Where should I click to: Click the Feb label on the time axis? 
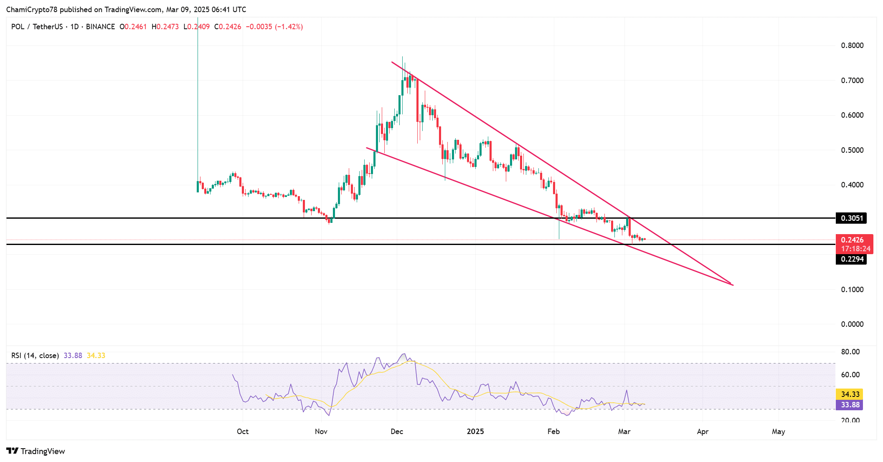[x=553, y=432]
